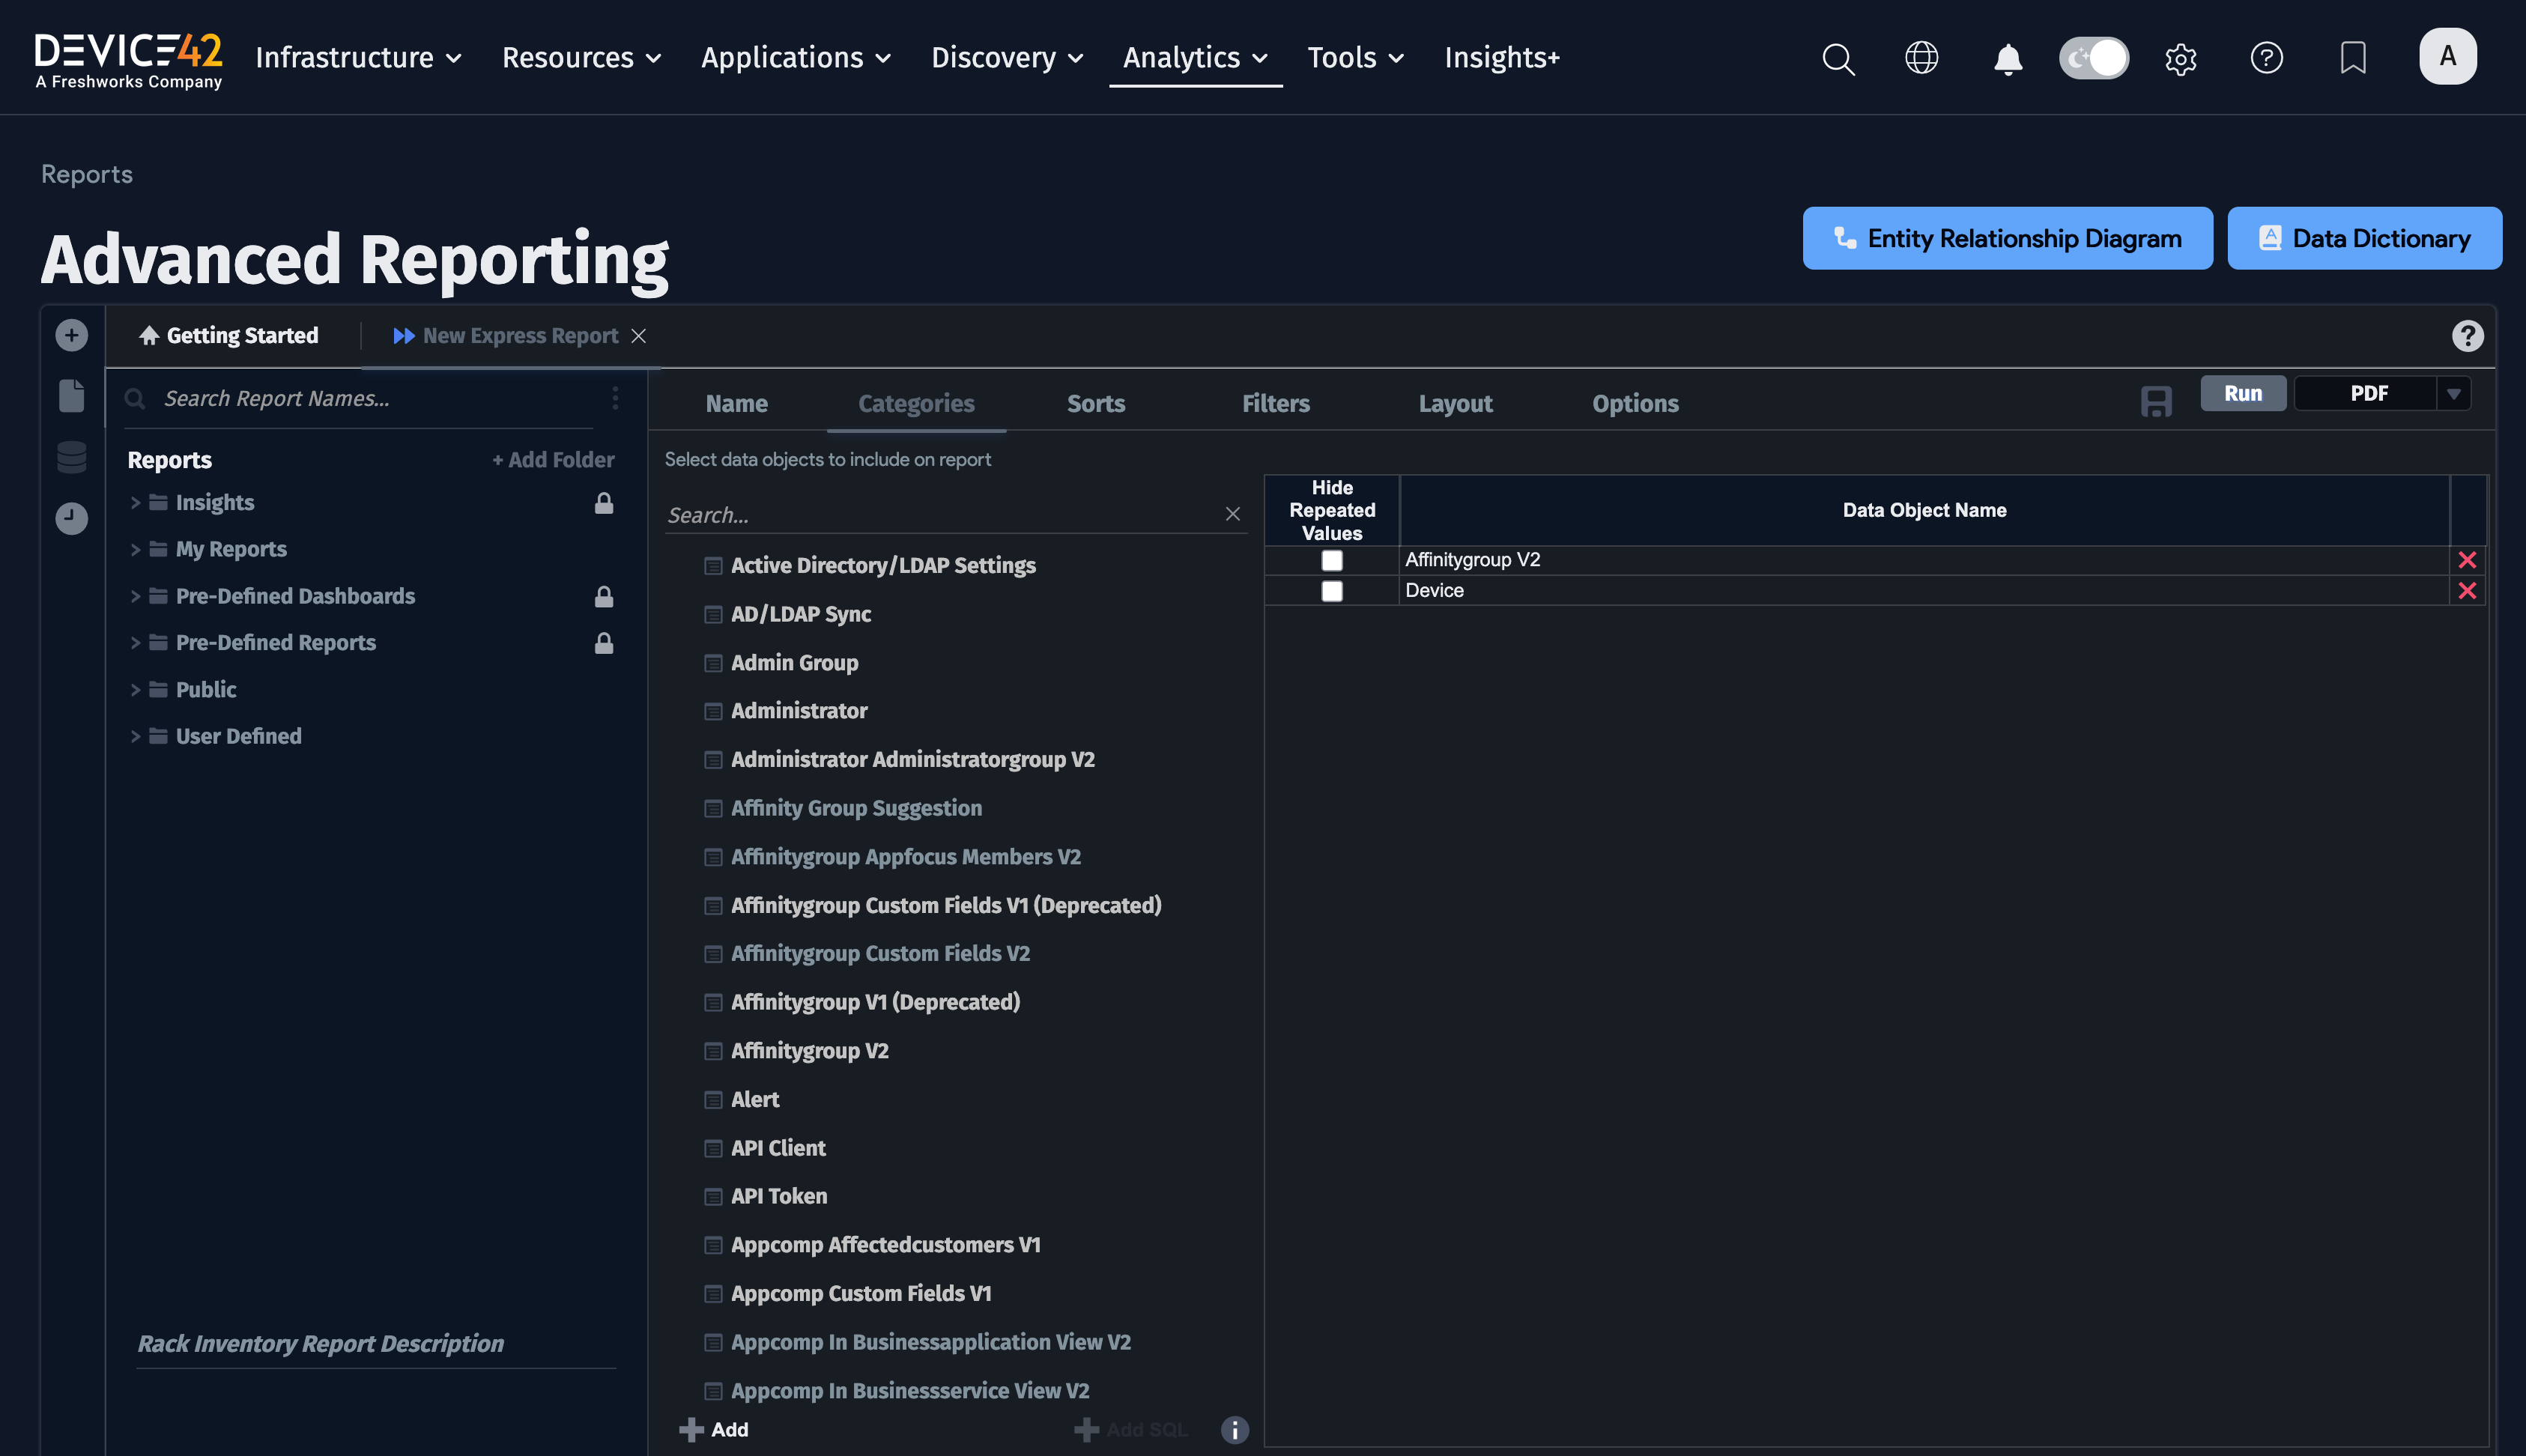2526x1456 pixels.
Task: Open the Resources menu
Action: (581, 58)
